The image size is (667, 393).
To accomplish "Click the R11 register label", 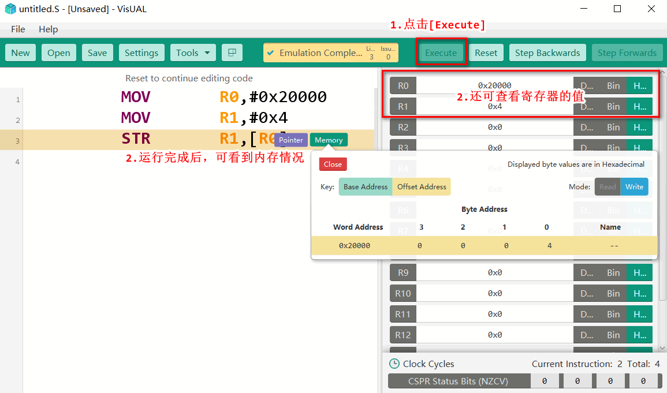I will pyautogui.click(x=403, y=314).
